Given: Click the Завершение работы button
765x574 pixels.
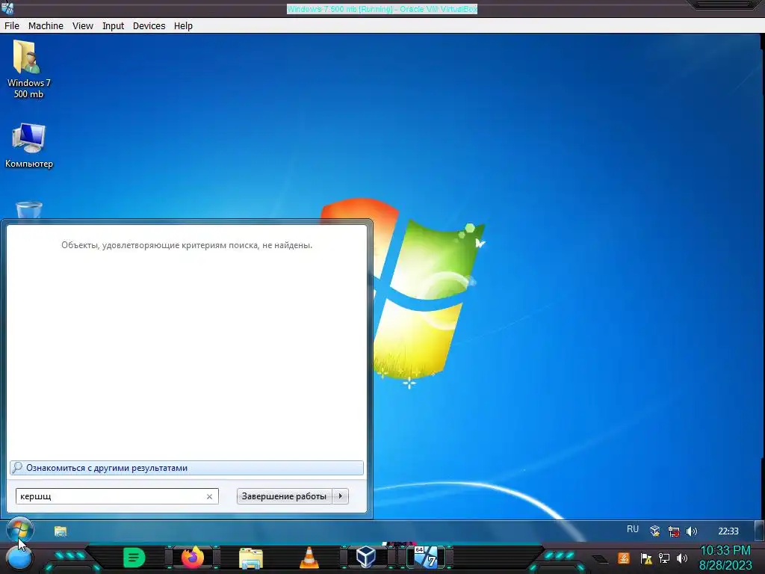Looking at the screenshot, I should [284, 496].
